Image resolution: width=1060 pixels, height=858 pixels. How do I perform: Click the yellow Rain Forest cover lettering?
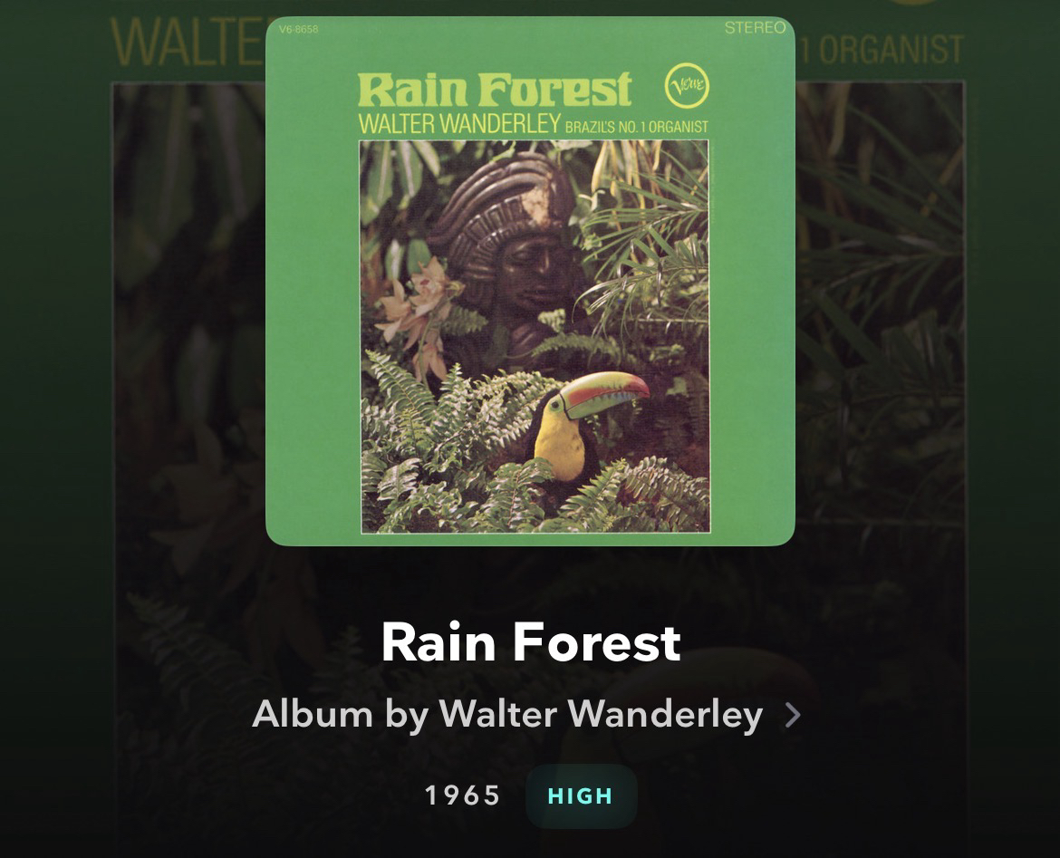pyautogui.click(x=495, y=90)
